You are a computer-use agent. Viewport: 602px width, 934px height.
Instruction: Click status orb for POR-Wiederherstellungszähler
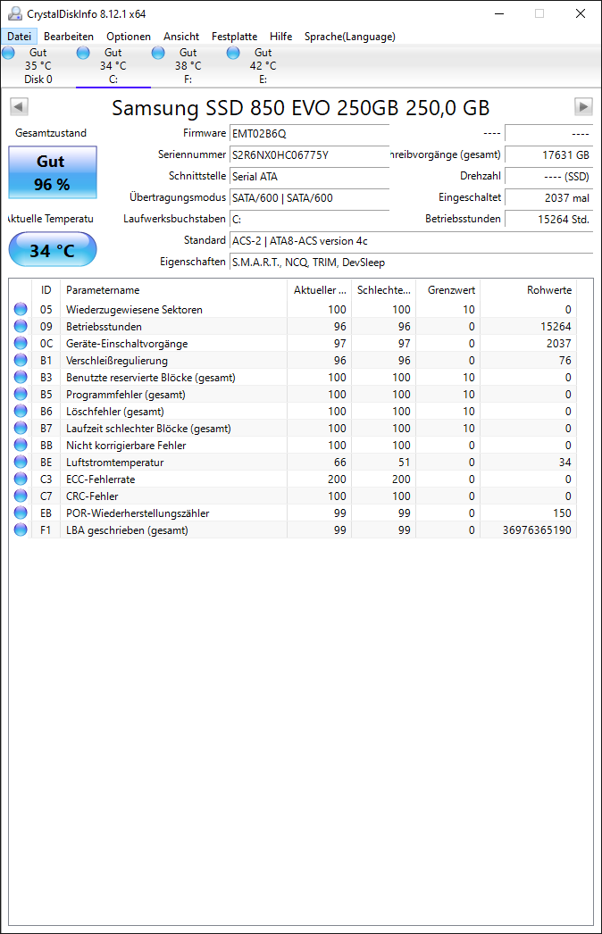[21, 513]
